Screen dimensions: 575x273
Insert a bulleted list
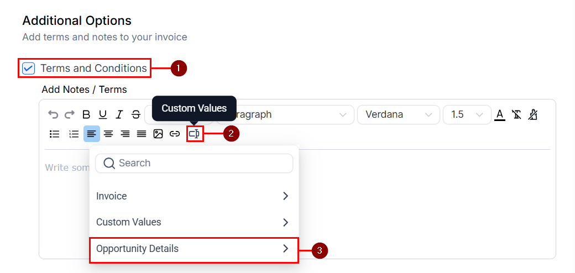tap(55, 134)
